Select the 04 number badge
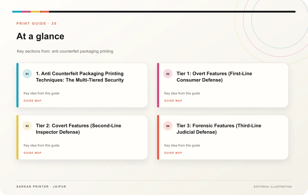Viewport: 308px width, 195px height. pos(168,126)
